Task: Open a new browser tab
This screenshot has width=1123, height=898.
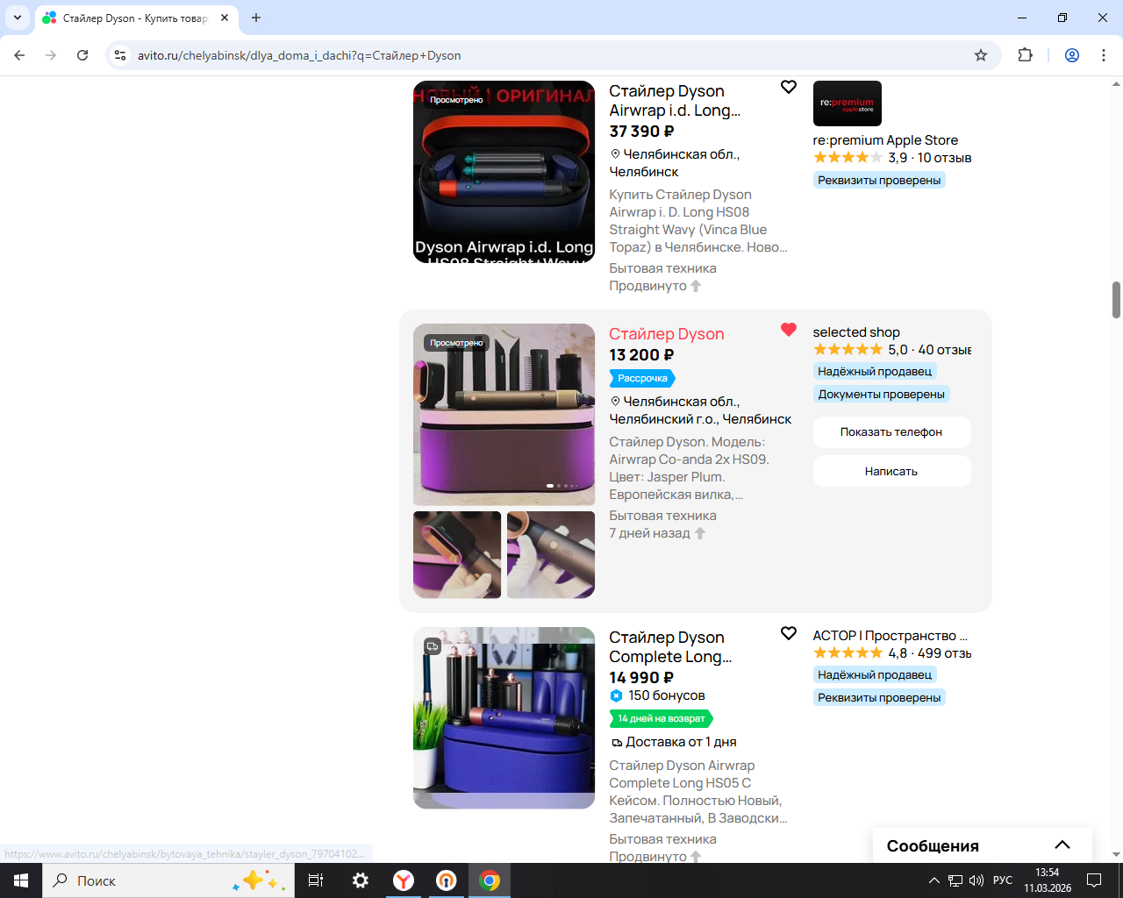Action: pos(256,18)
